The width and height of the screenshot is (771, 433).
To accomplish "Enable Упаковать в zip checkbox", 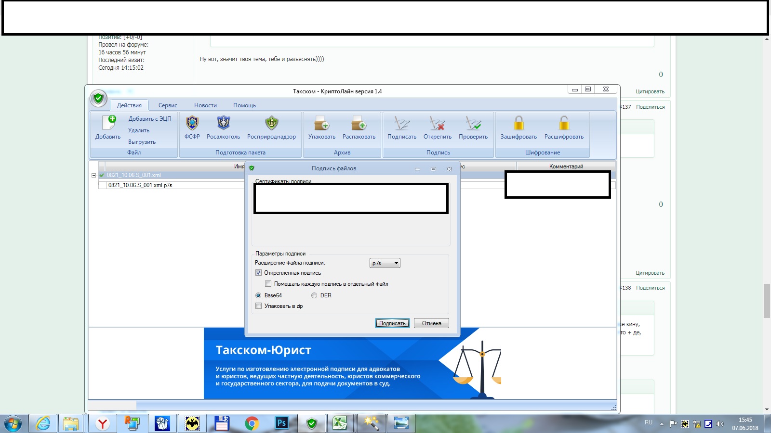I will [259, 306].
